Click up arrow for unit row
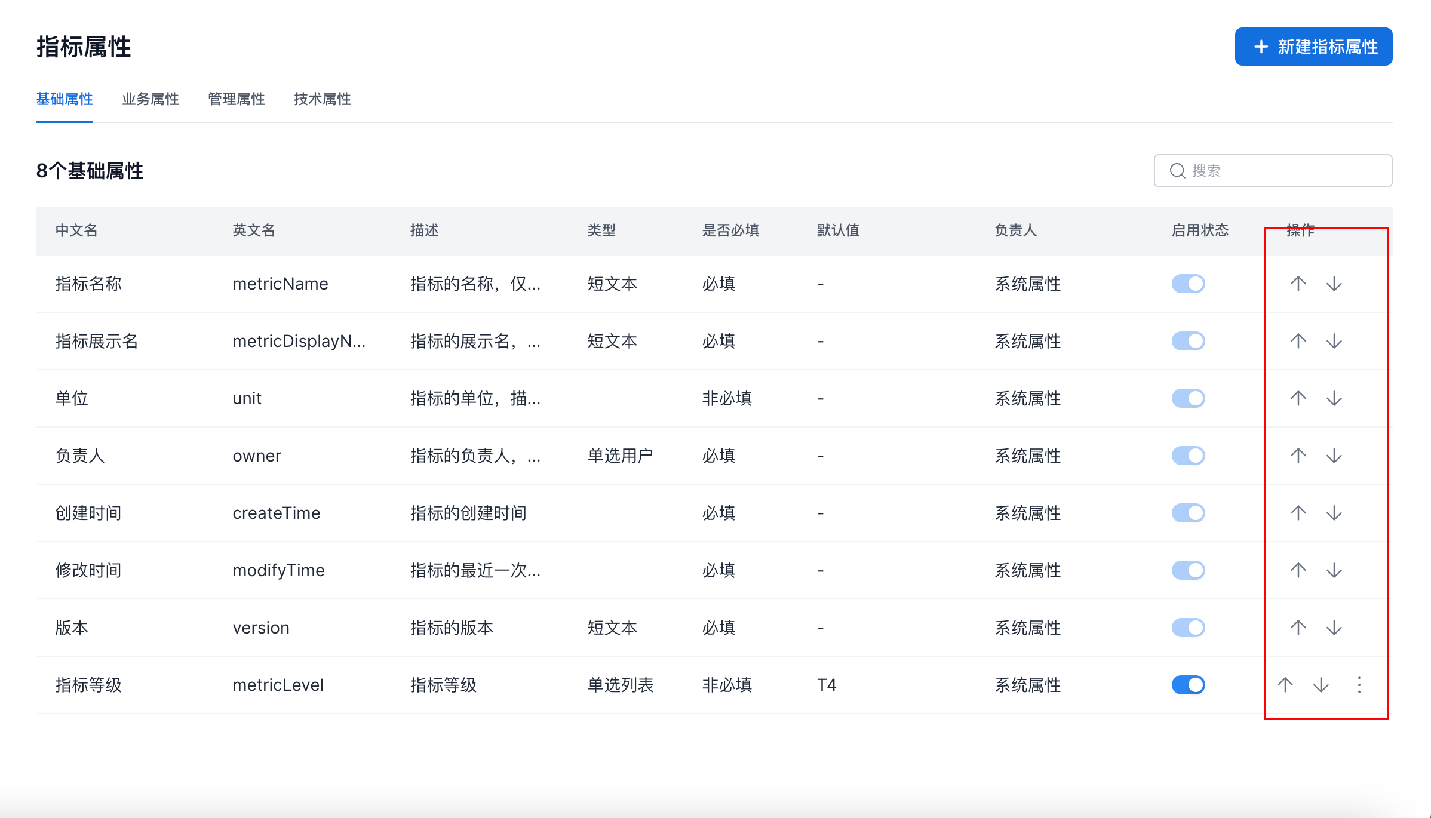Image resolution: width=1431 pixels, height=818 pixels. pyautogui.click(x=1298, y=398)
